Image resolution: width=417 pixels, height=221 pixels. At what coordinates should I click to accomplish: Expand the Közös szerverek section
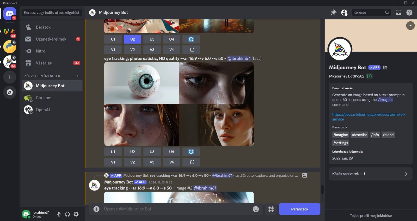click(371, 174)
